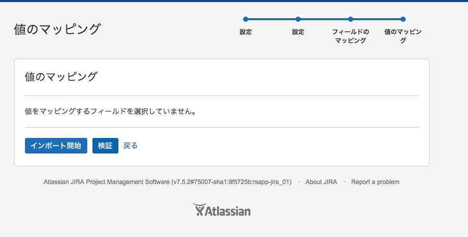468x237 pixels.
Task: Click the 値のマッピング panel heading
Action: pyautogui.click(x=61, y=77)
